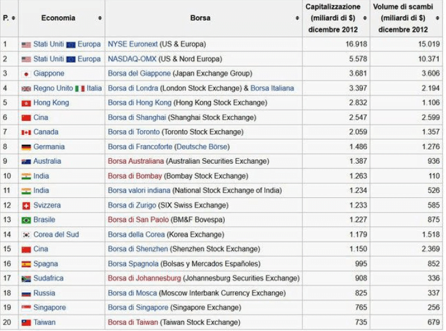Open the red Borsa di San Paolo link
Screen dimensions: 446x331
point(138,220)
